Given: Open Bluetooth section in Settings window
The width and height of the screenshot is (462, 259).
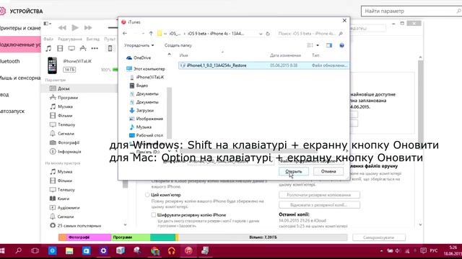Looking at the screenshot, I should [x=10, y=61].
